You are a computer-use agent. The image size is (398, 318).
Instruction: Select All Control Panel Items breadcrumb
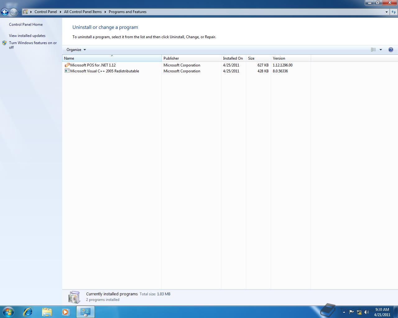[83, 12]
